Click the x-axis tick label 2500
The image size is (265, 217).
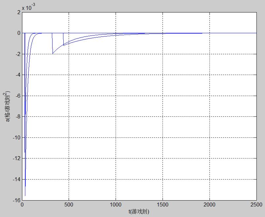click(x=256, y=205)
